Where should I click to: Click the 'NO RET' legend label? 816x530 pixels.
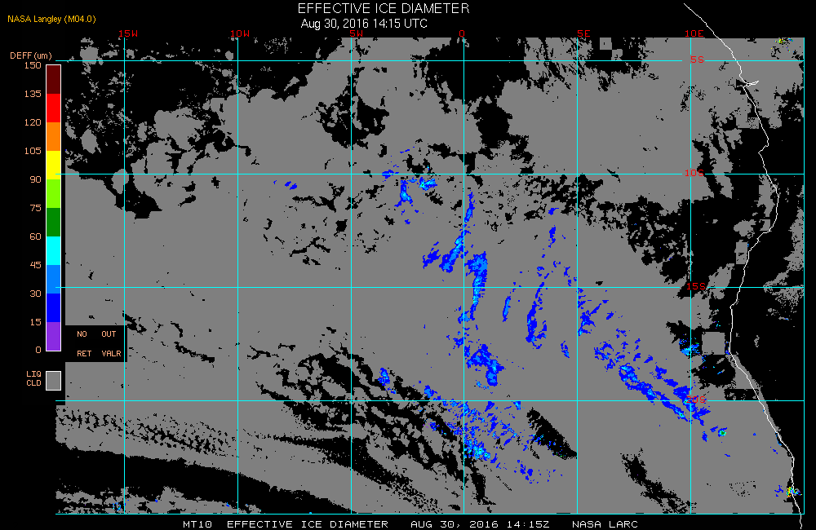tap(84, 344)
